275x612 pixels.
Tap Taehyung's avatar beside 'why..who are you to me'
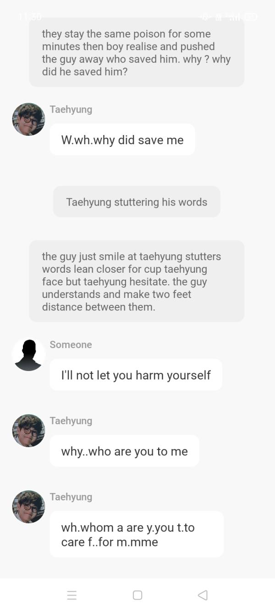click(28, 431)
